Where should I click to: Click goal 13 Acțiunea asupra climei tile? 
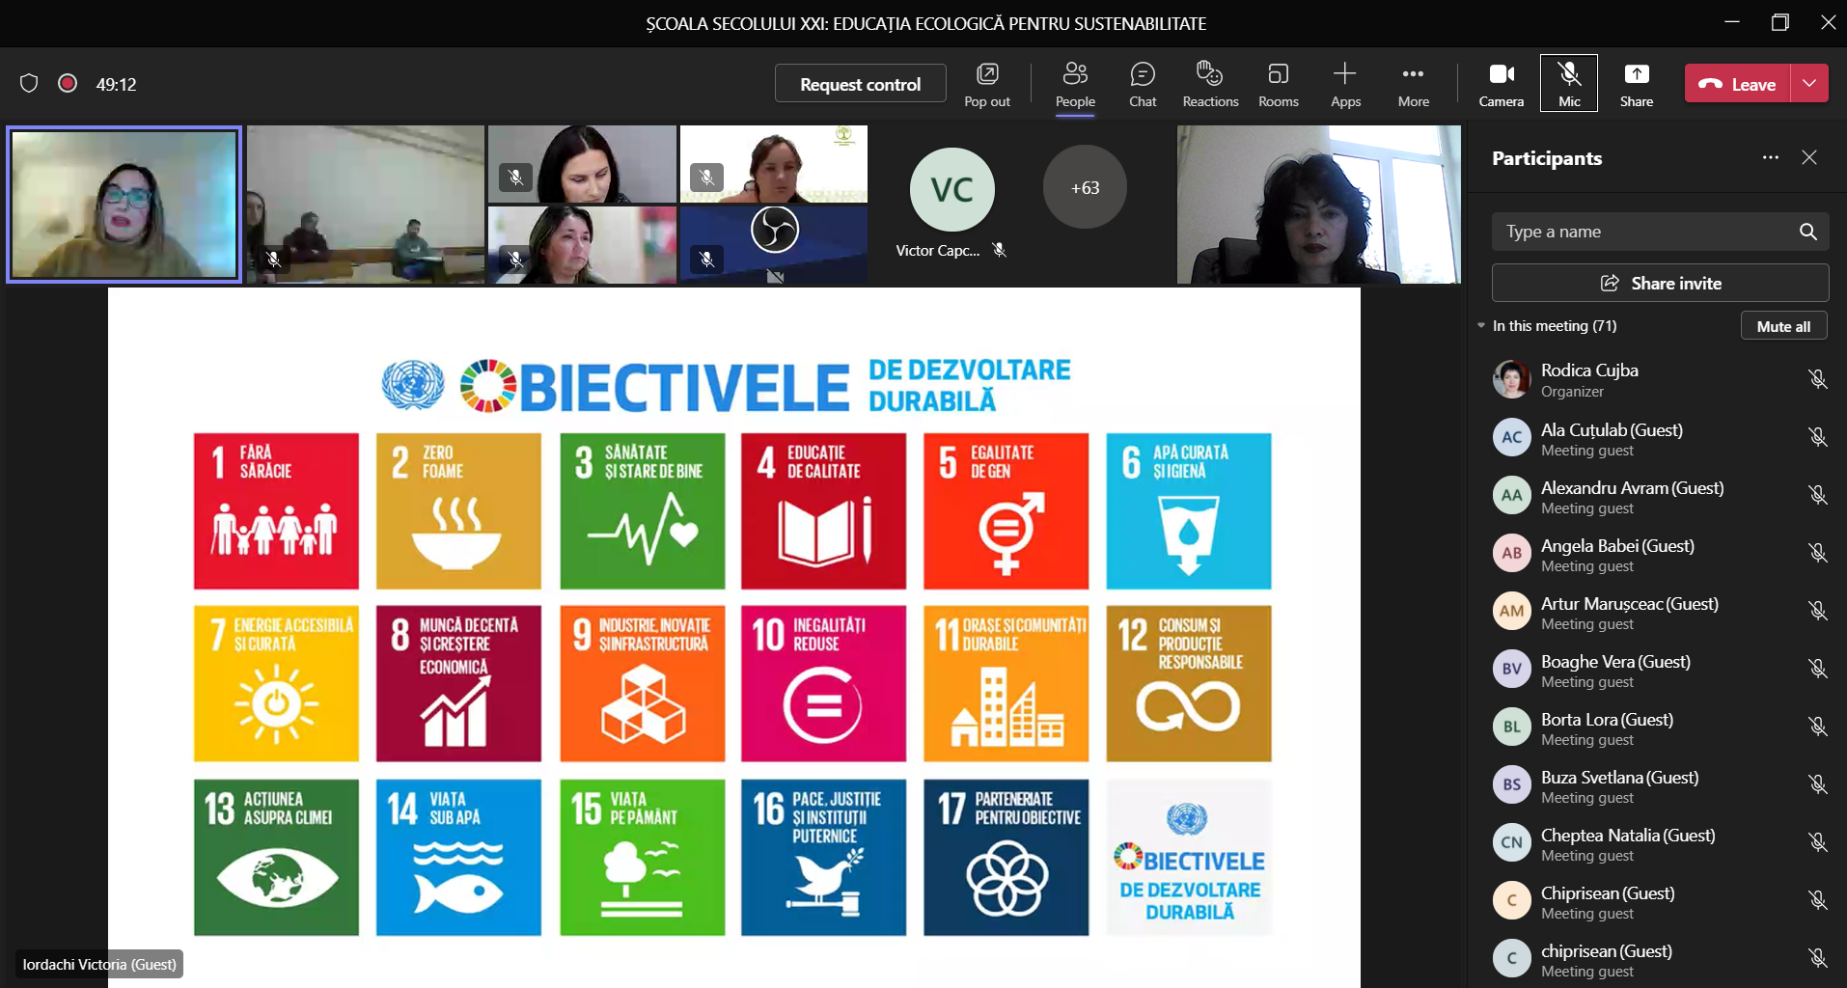tap(276, 857)
